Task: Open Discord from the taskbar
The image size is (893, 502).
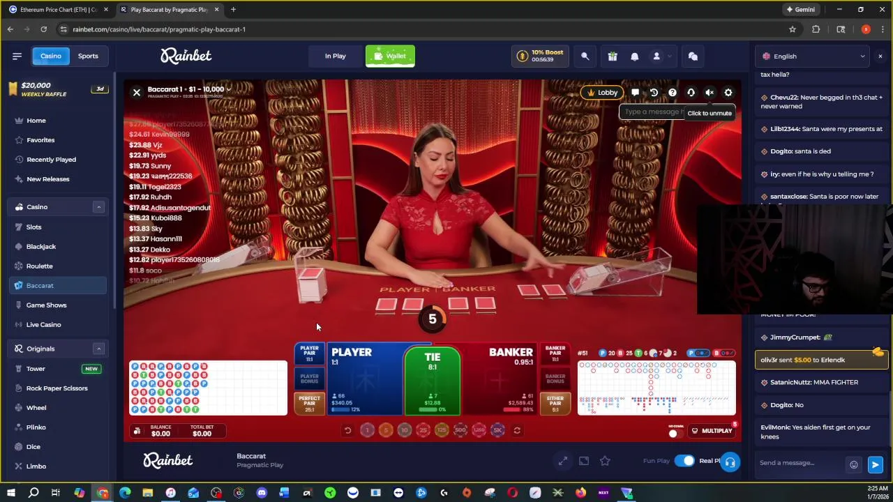Action: 262,493
